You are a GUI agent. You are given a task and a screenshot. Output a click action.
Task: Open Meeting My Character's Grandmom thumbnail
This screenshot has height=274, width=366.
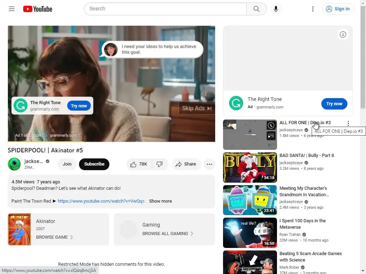click(250, 200)
